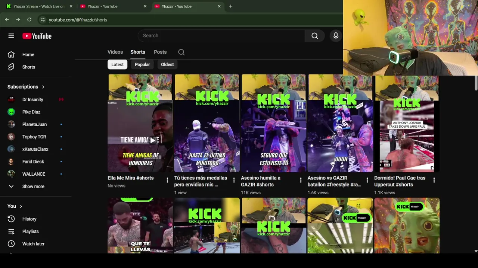Click the 1.6K views text
This screenshot has height=268, width=478.
pyautogui.click(x=318, y=192)
